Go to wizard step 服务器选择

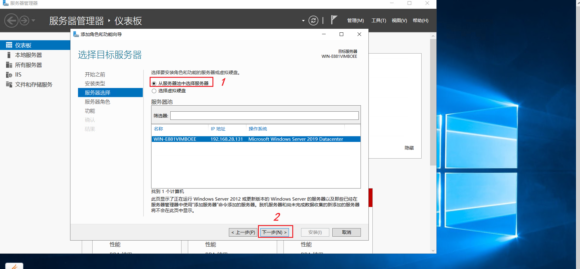click(x=110, y=93)
